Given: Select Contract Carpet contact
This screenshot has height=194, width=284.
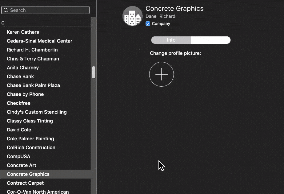Looking at the screenshot, I should point(45,183).
